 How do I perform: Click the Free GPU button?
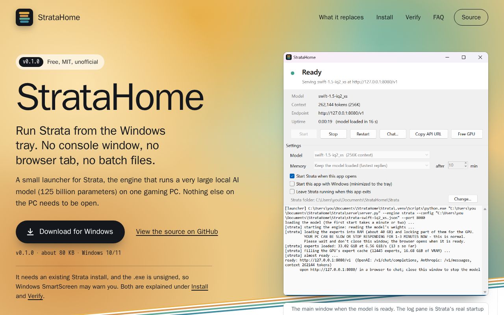467,134
